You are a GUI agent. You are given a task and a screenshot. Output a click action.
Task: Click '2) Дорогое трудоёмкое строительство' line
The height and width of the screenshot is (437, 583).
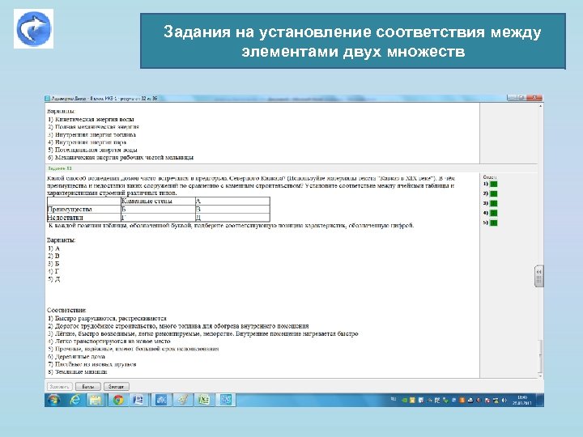pyautogui.click(x=178, y=326)
